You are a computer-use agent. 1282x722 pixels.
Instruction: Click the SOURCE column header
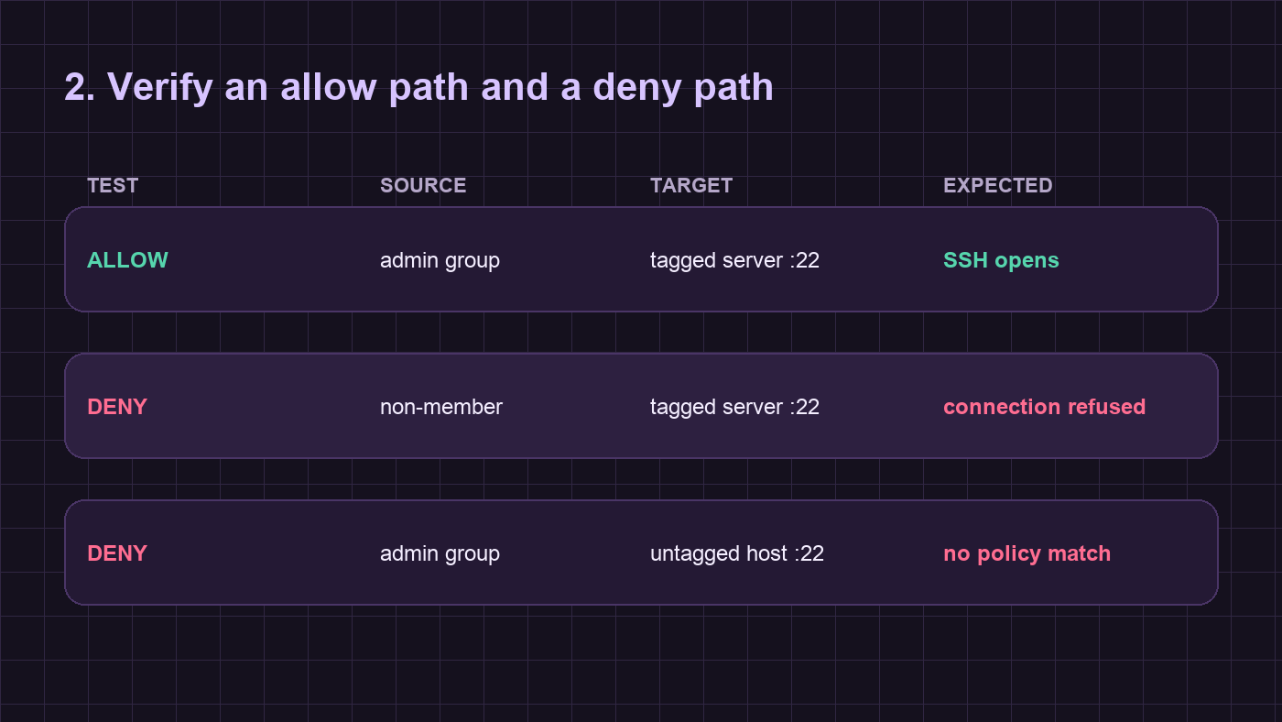[423, 185]
